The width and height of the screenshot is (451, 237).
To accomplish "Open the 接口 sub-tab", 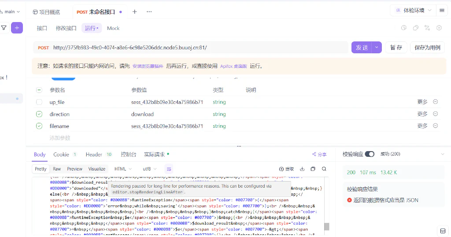I will [42, 28].
